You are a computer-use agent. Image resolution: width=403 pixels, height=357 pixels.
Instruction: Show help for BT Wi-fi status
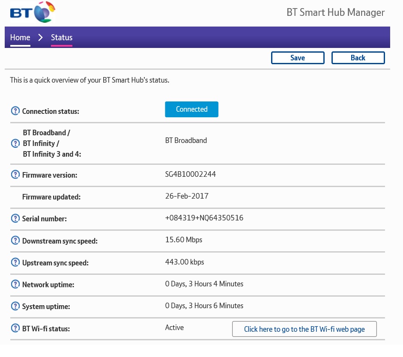click(x=15, y=328)
